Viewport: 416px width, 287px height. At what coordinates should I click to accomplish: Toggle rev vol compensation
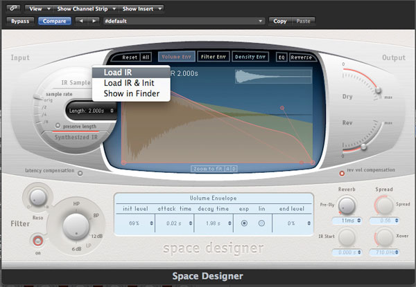tap(342, 174)
